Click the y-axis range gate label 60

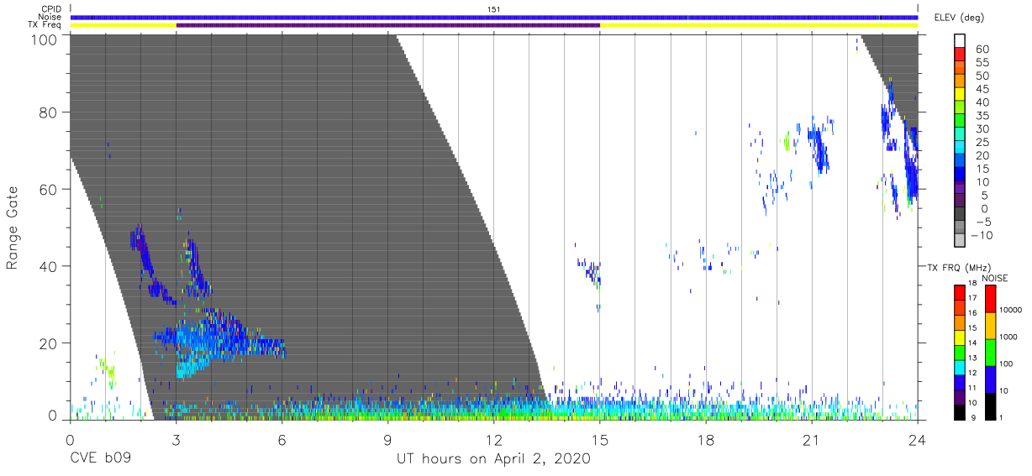coord(50,189)
